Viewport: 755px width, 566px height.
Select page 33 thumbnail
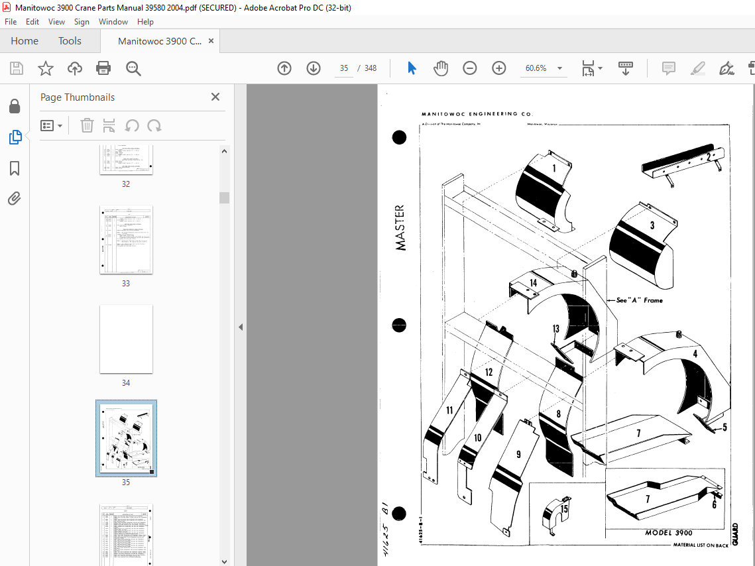tap(126, 240)
